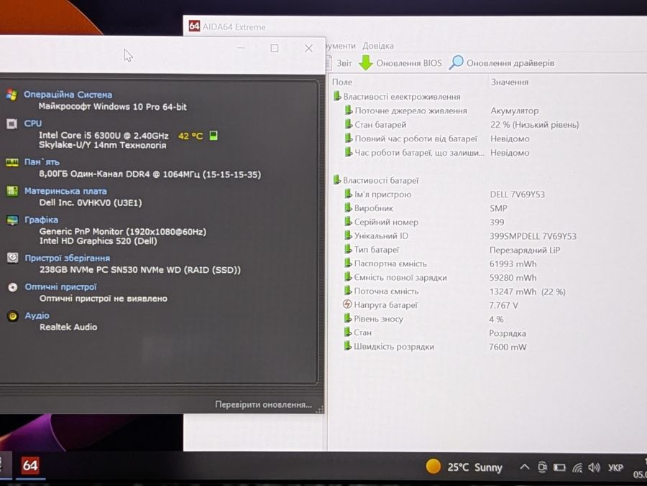This screenshot has width=647, height=486.
Task: Click the green BIOS update arrow icon
Action: [x=366, y=62]
